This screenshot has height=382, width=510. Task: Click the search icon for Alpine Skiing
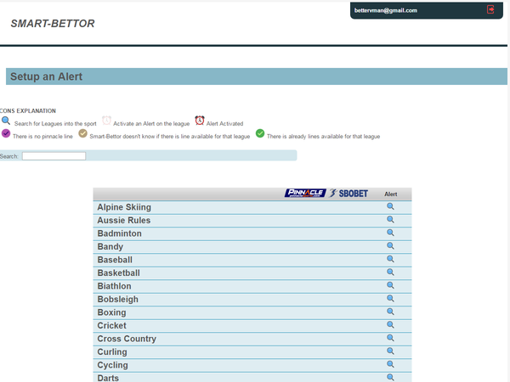pyautogui.click(x=391, y=207)
